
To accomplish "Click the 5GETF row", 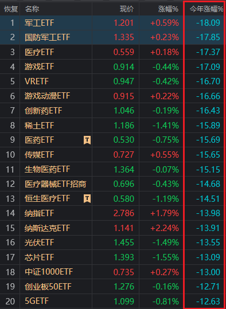I will (113, 301).
